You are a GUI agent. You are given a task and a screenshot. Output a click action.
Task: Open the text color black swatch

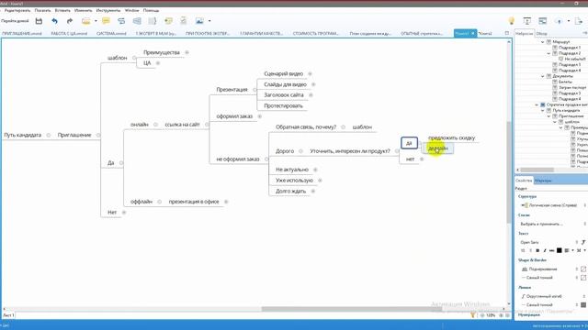tap(560, 250)
